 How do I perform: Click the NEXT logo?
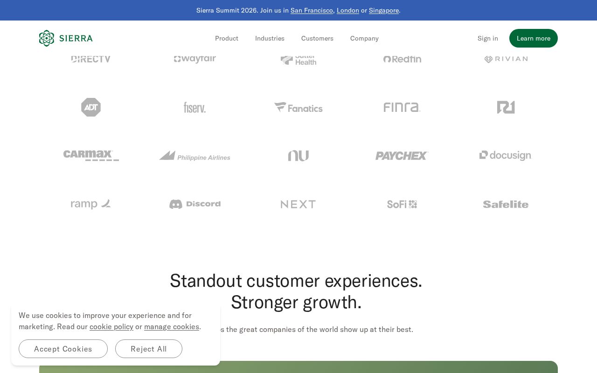298,204
